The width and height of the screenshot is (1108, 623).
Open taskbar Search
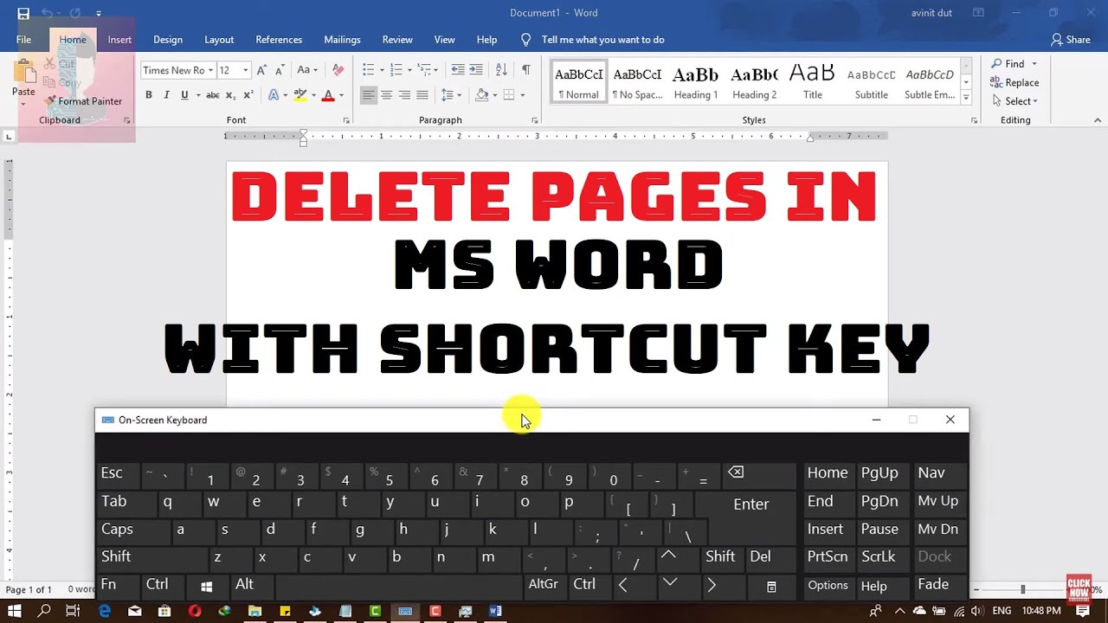44,611
